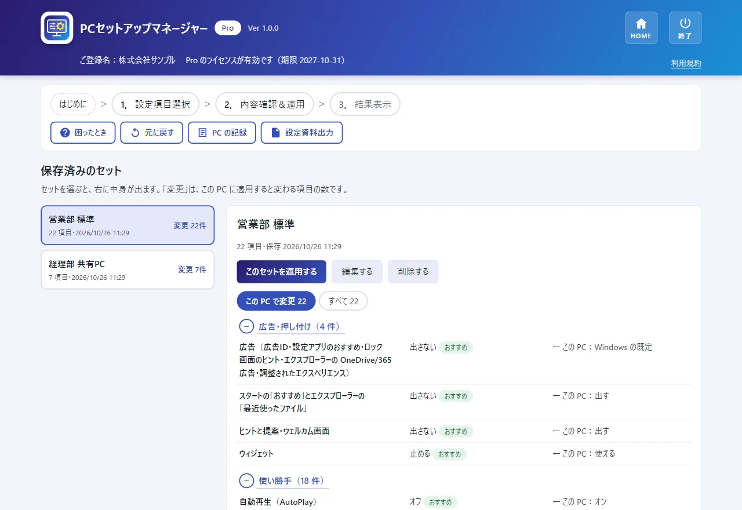Viewport: 742px width, 510px height.
Task: Open the PC の記録 log
Action: [x=222, y=133]
